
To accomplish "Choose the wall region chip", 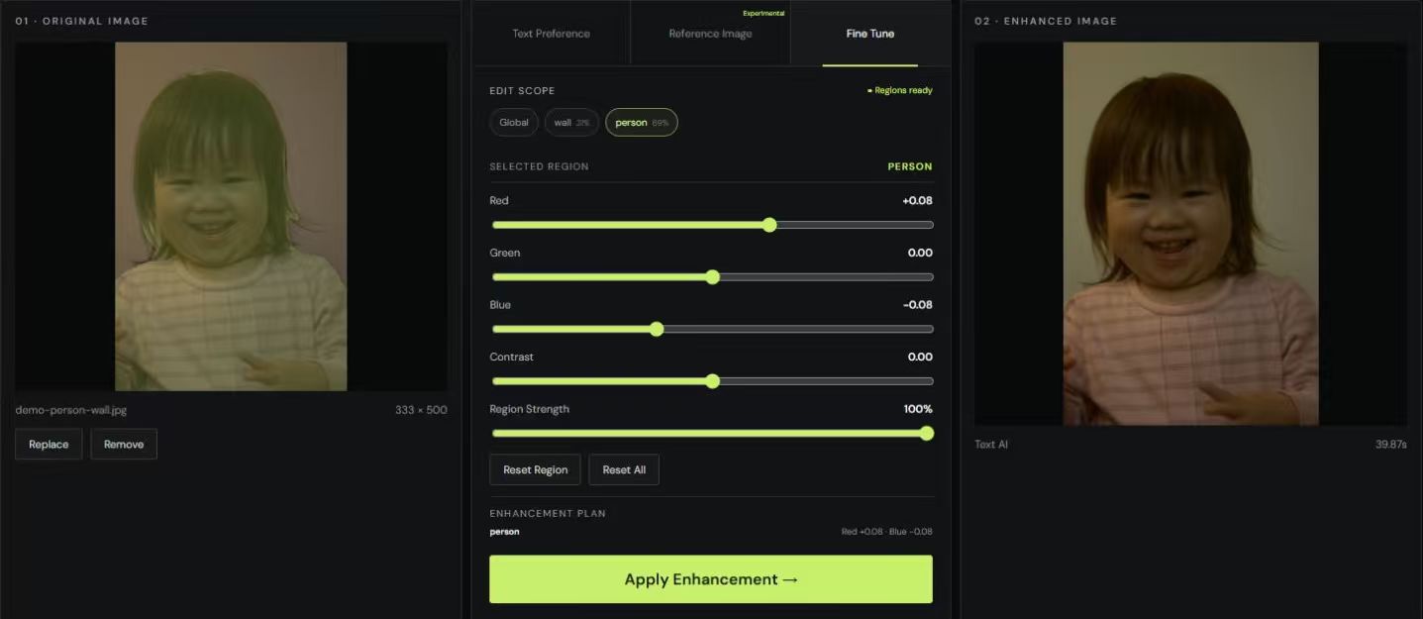I will 571,123.
